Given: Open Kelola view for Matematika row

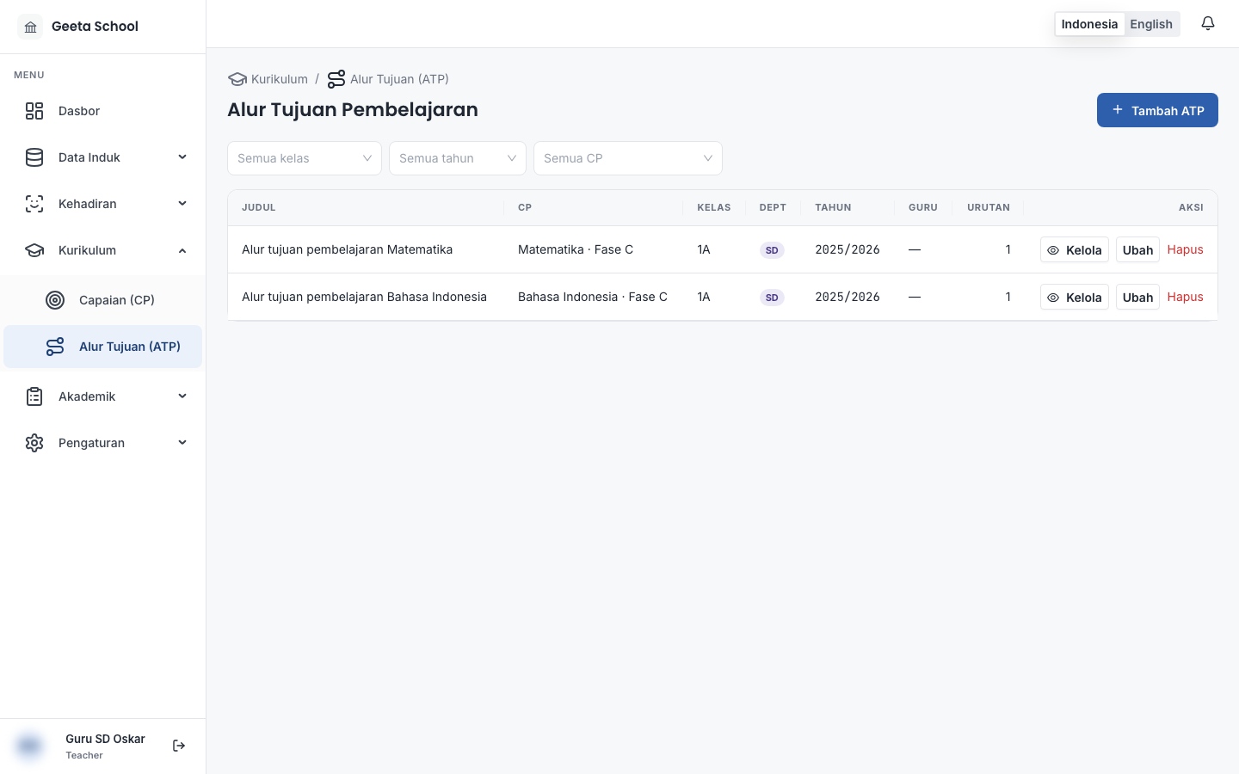Looking at the screenshot, I should tap(1074, 250).
